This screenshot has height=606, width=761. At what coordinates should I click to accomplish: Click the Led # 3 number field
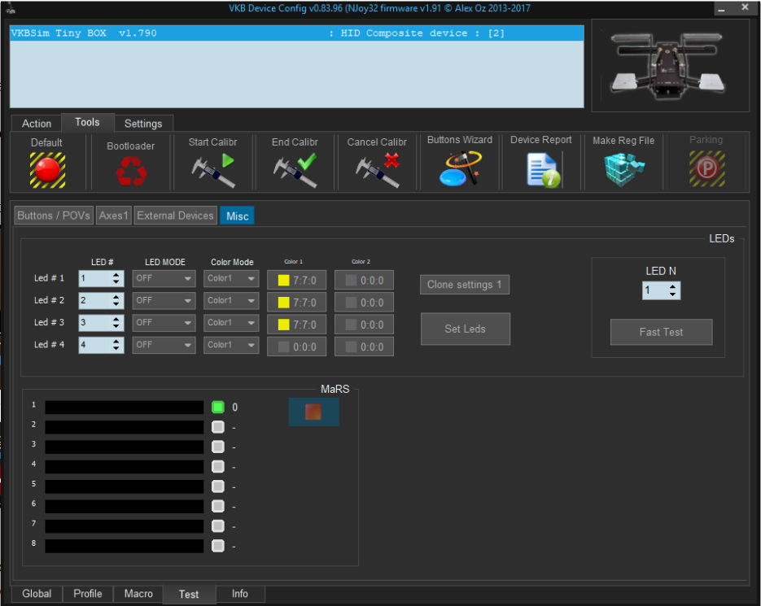click(x=102, y=323)
